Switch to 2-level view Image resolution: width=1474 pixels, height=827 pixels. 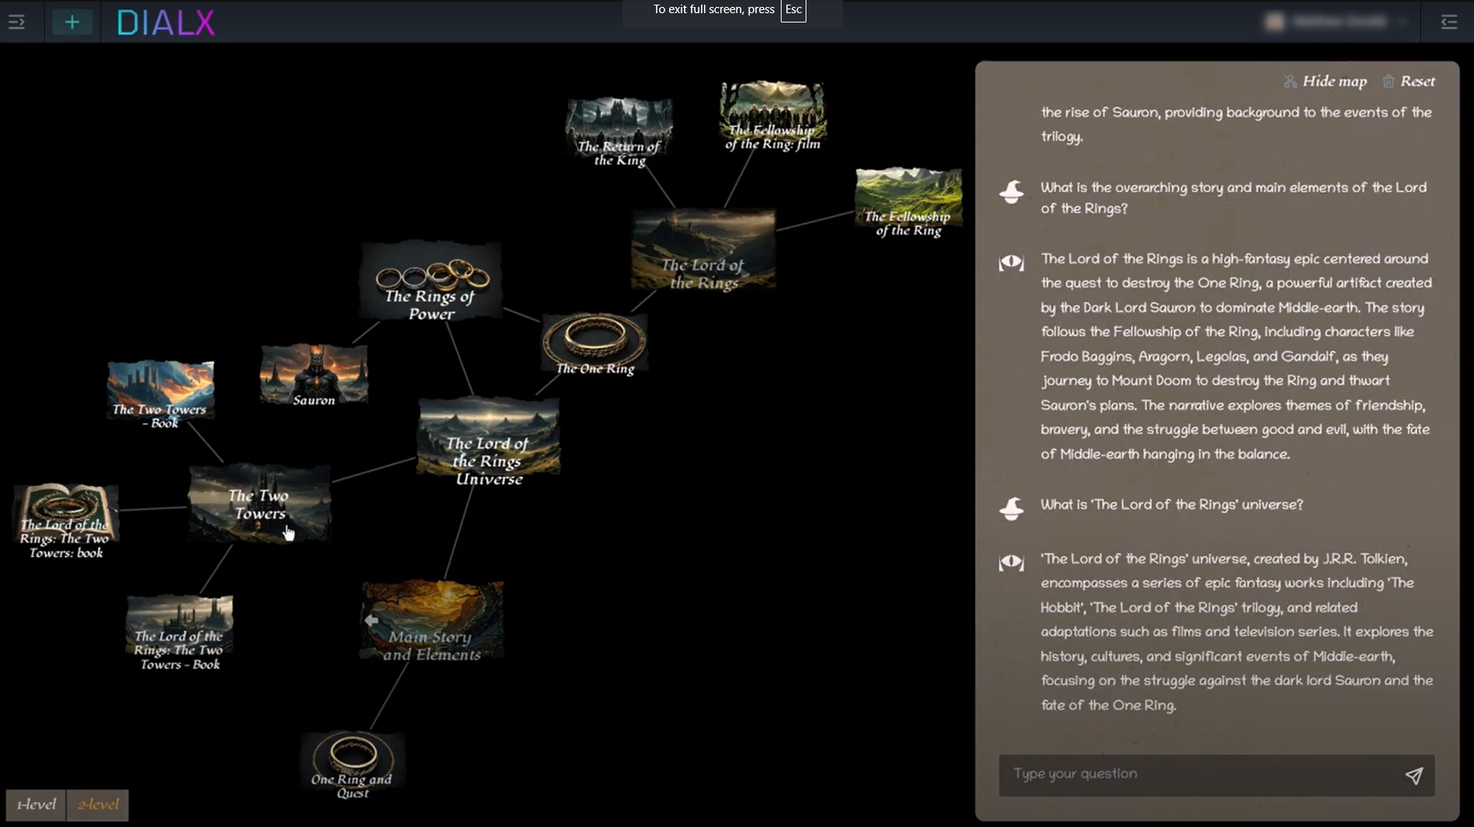click(x=98, y=805)
